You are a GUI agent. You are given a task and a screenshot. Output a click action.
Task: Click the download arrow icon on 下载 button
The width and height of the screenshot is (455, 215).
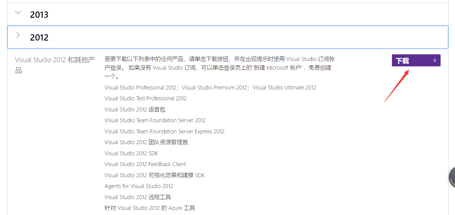(x=434, y=60)
